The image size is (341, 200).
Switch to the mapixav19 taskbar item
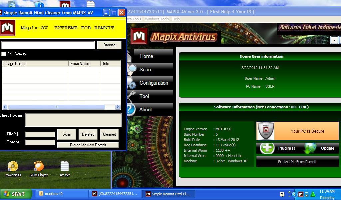point(62,194)
